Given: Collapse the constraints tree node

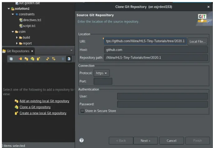Looking at the screenshot, I should point(13,14).
